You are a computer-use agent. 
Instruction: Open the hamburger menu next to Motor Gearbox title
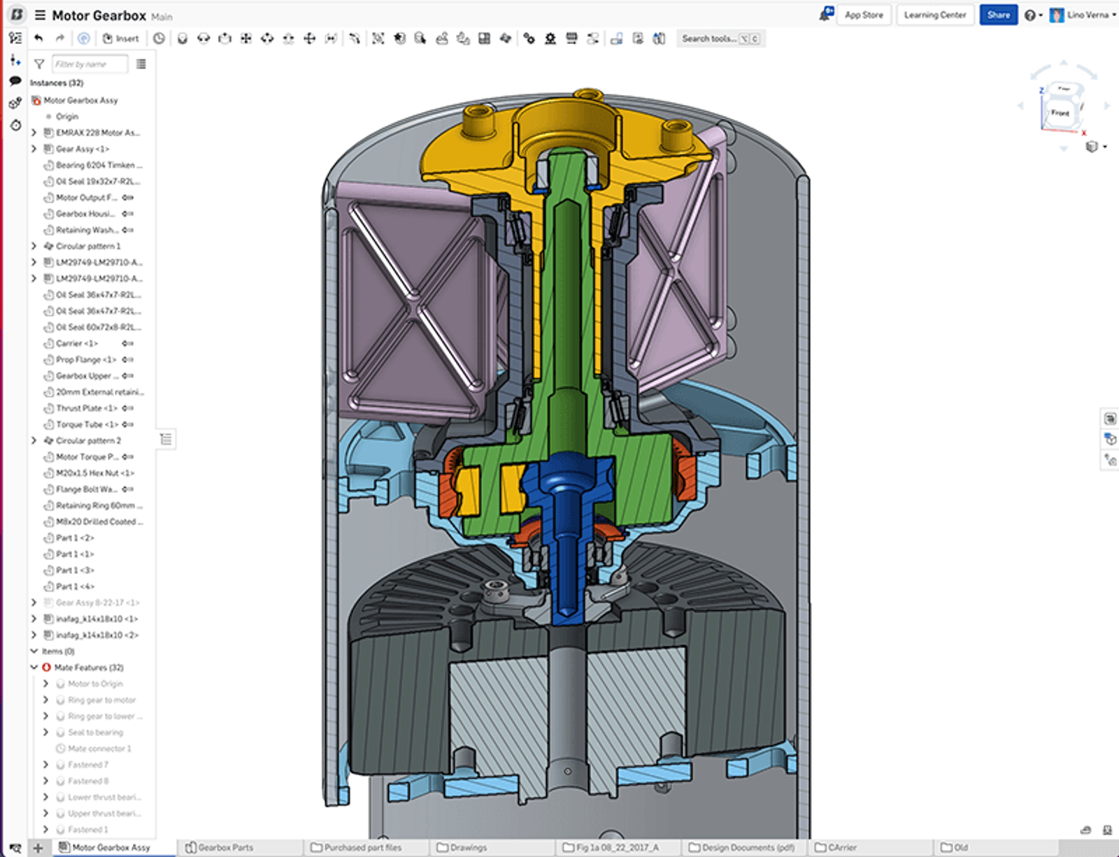click(x=42, y=15)
